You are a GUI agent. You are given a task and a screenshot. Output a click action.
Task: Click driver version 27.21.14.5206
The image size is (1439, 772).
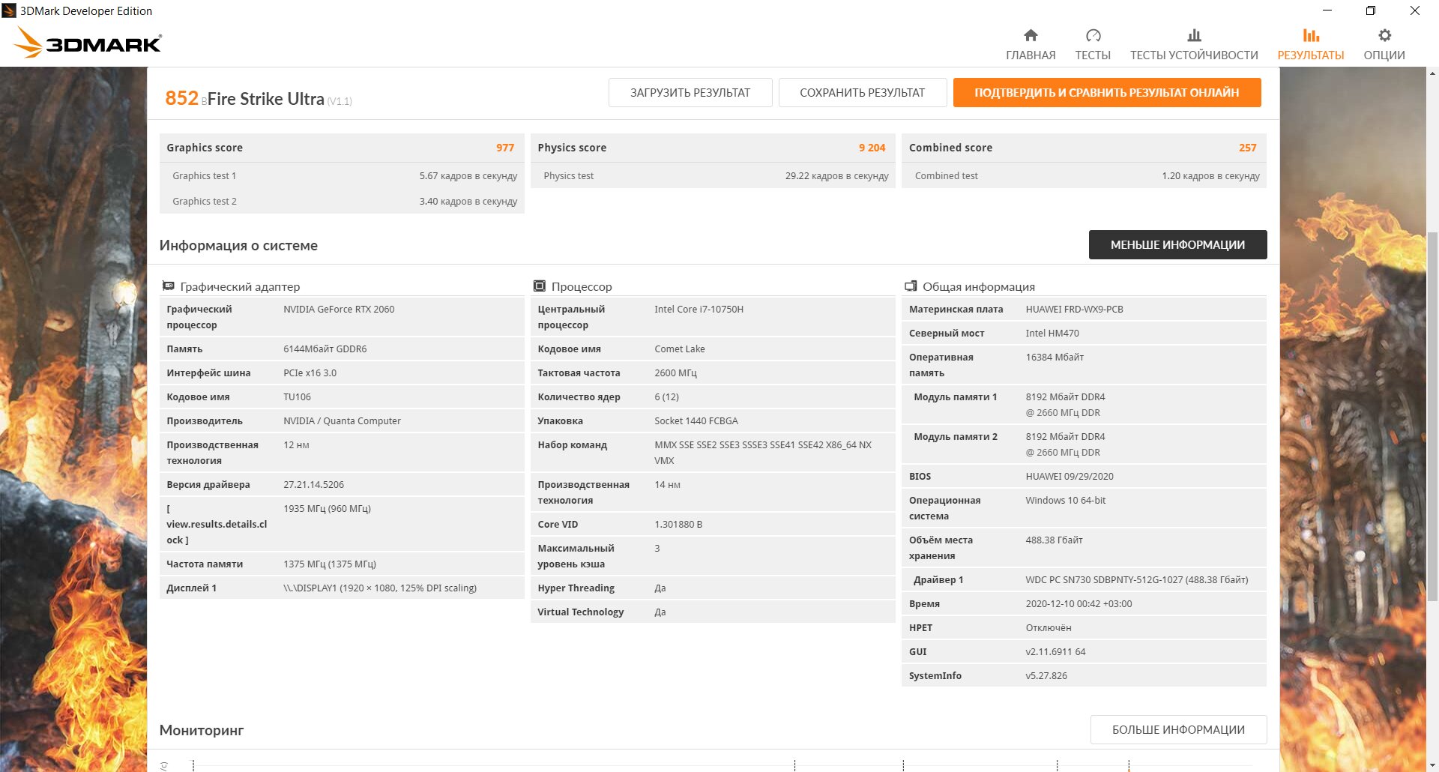(313, 484)
